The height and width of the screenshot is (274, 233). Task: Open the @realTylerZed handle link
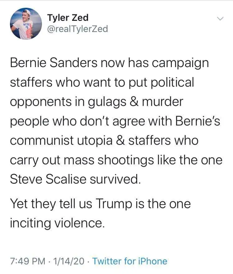[x=77, y=29]
